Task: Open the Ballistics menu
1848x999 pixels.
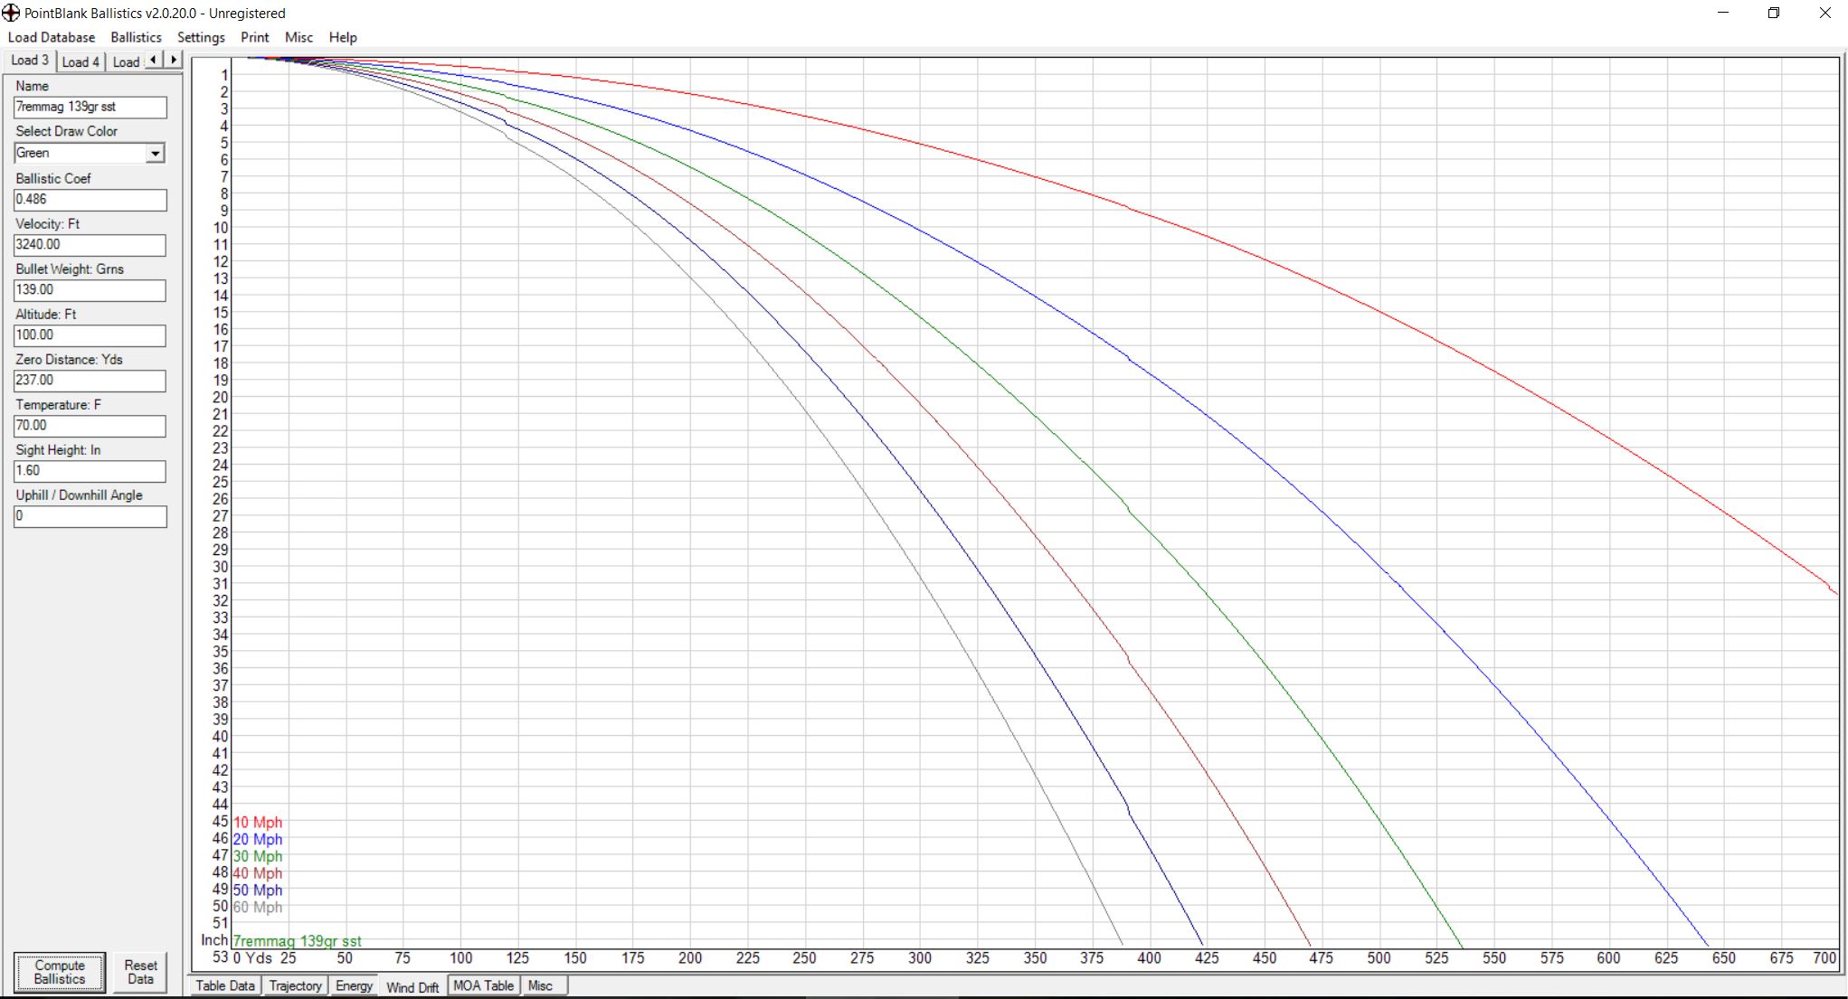Action: point(136,37)
